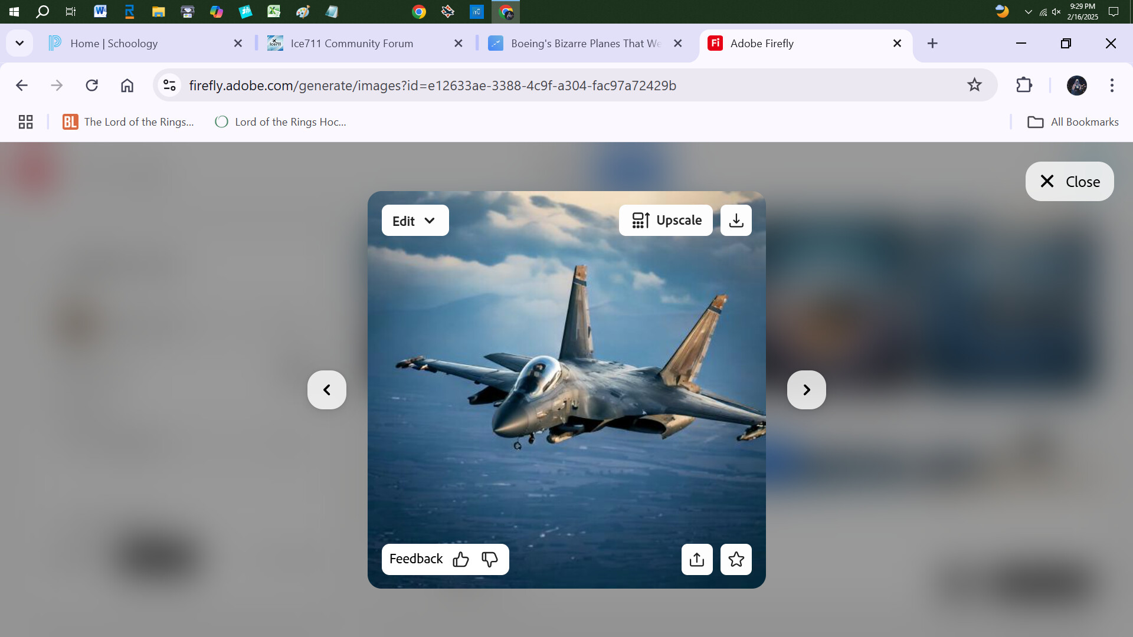Click the share icon on the image
The height and width of the screenshot is (637, 1133).
tap(697, 559)
